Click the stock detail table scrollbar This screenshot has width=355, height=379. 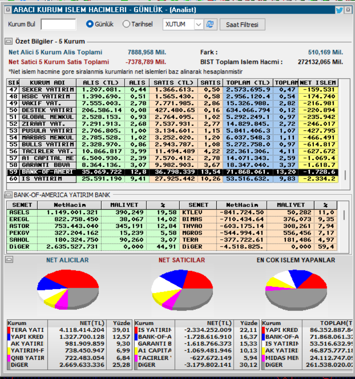[x=344, y=215]
